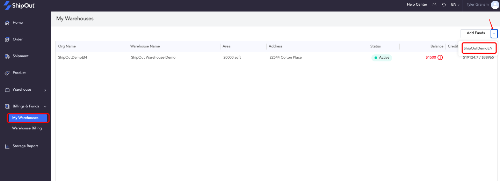Image resolution: width=500 pixels, height=181 pixels.
Task: Click the Order clipboard icon in sidebar
Action: pyautogui.click(x=7, y=39)
